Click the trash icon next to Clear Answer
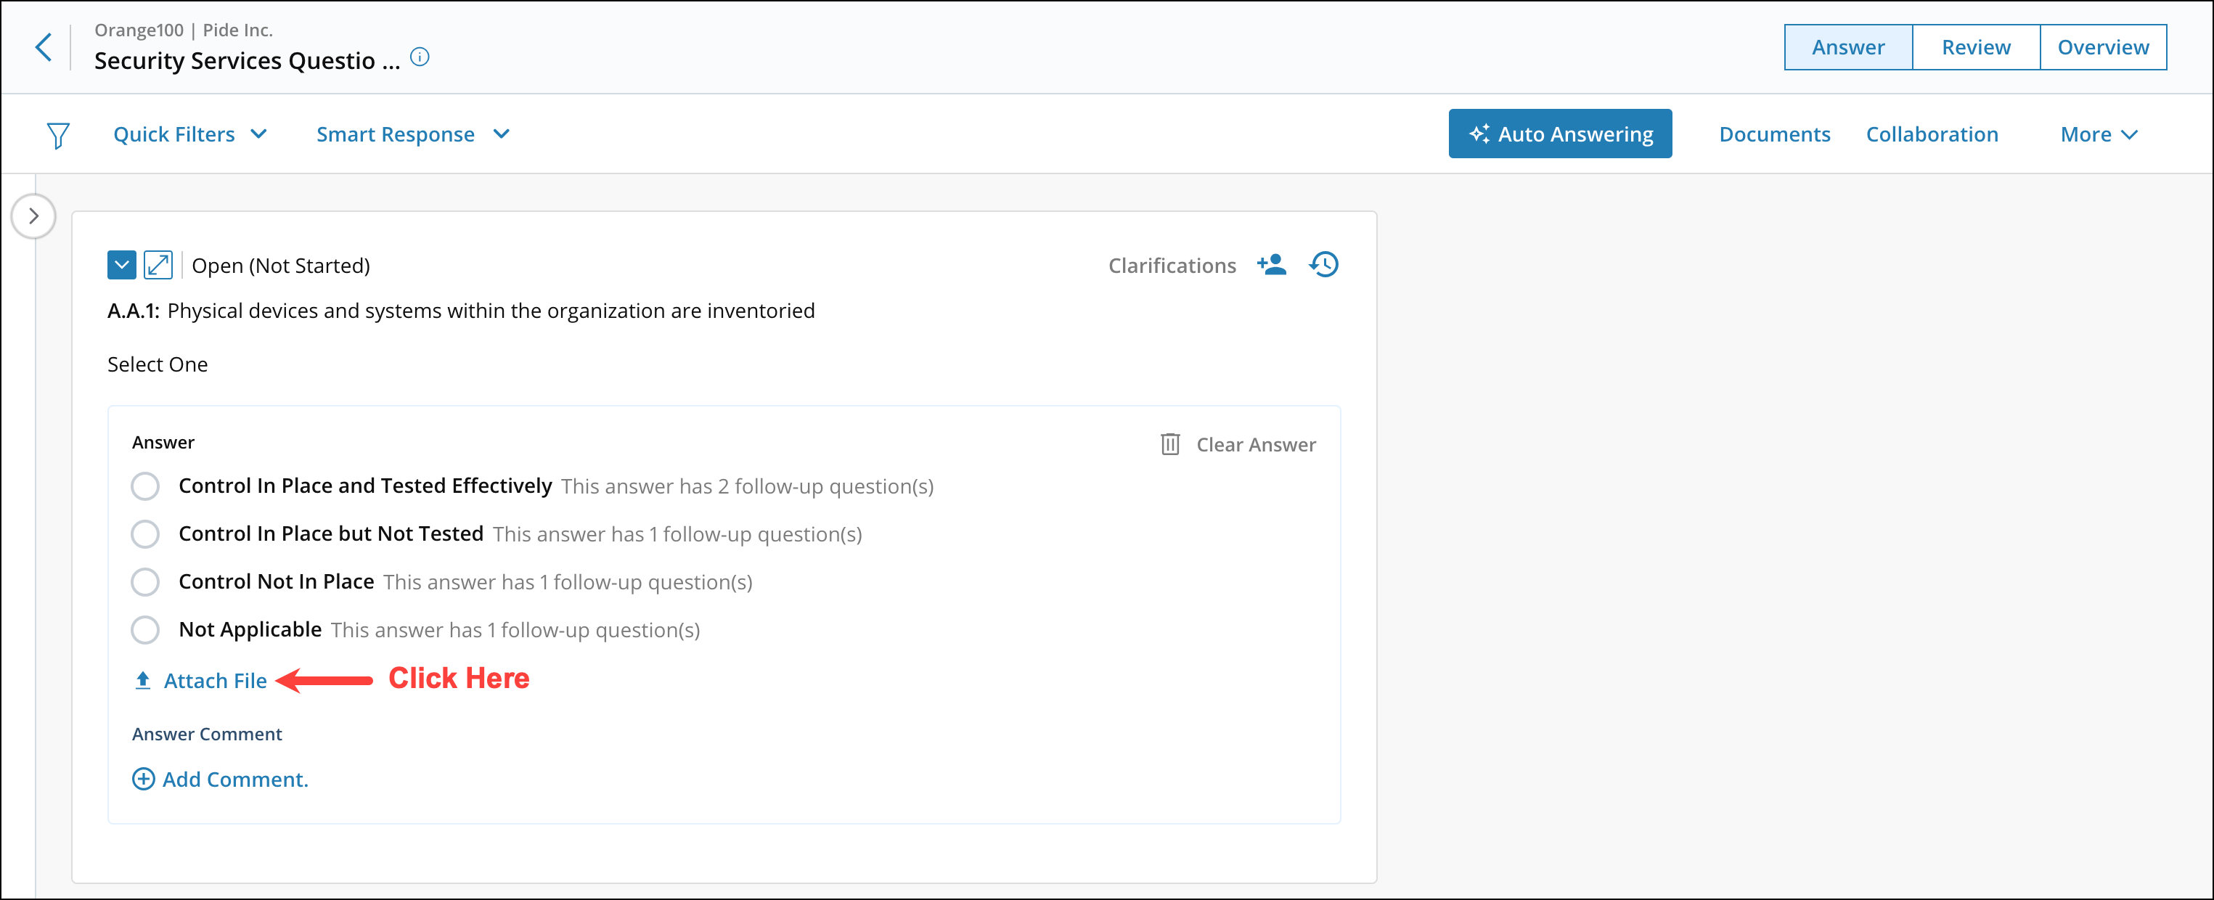 [x=1169, y=444]
